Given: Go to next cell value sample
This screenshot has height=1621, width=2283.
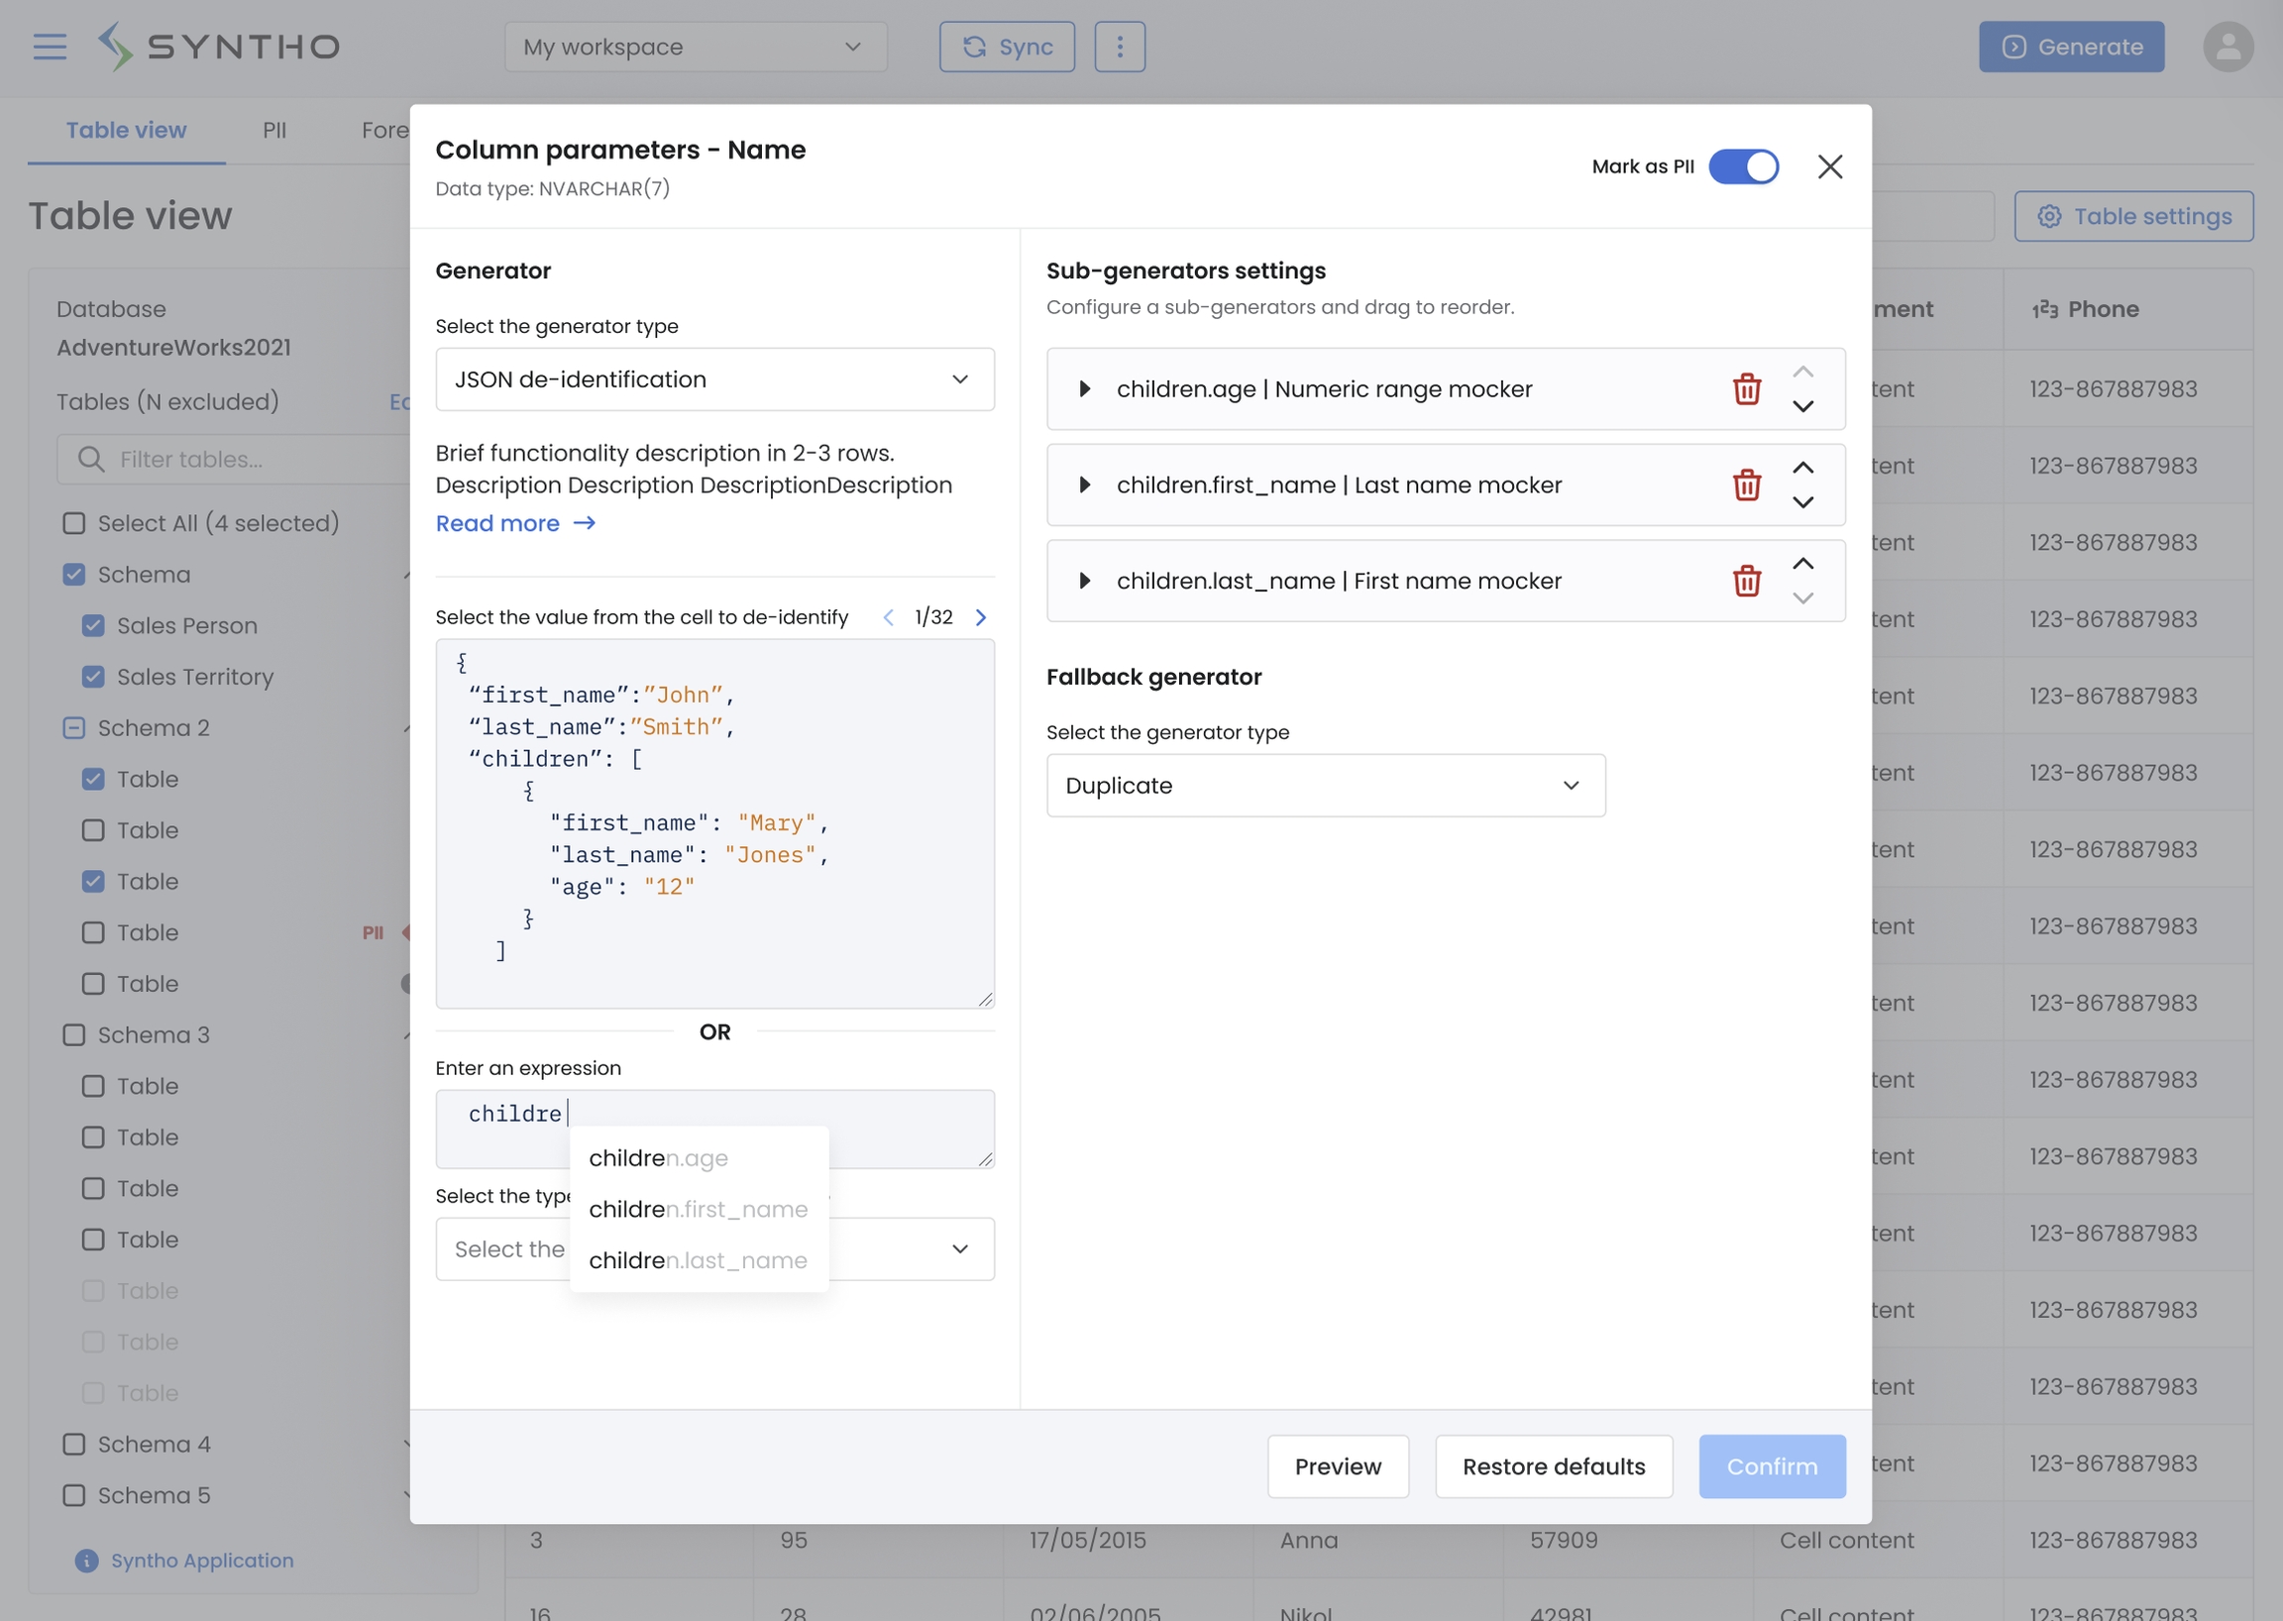Looking at the screenshot, I should 980,618.
